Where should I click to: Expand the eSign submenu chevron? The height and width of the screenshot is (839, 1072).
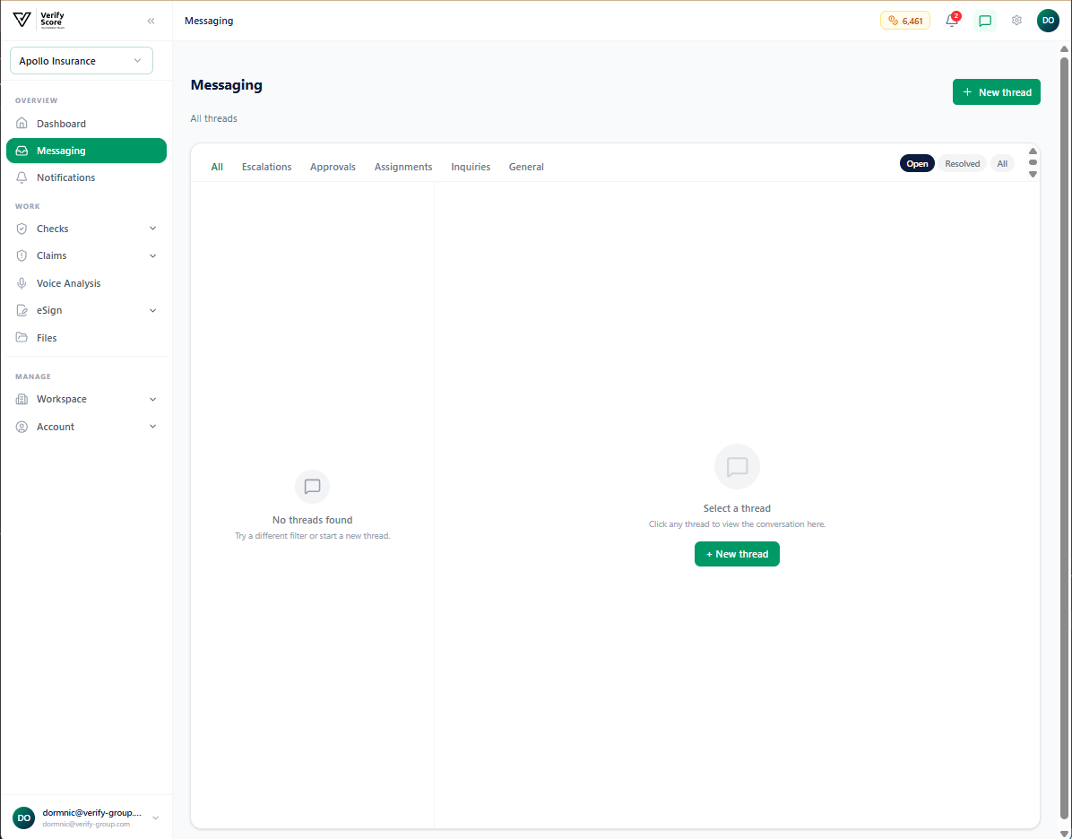click(x=152, y=310)
